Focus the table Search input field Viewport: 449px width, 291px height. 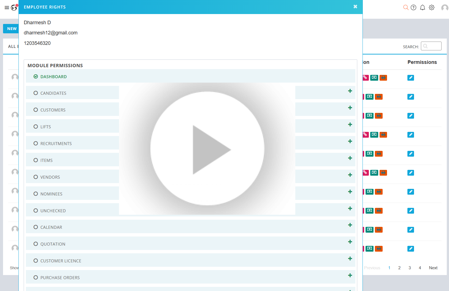(431, 46)
